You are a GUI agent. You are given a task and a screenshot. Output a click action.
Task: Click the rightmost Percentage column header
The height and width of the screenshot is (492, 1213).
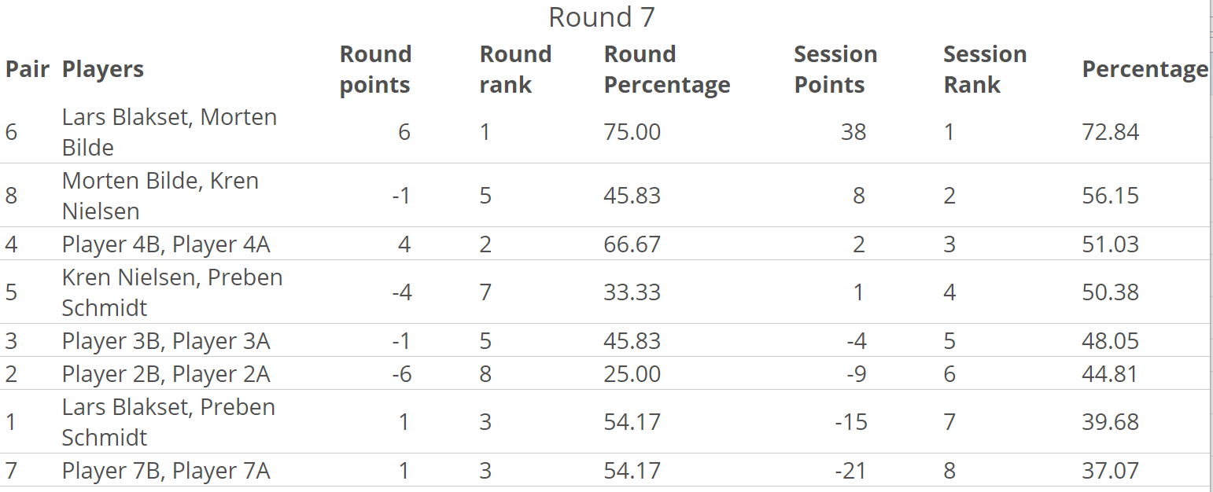(1145, 69)
